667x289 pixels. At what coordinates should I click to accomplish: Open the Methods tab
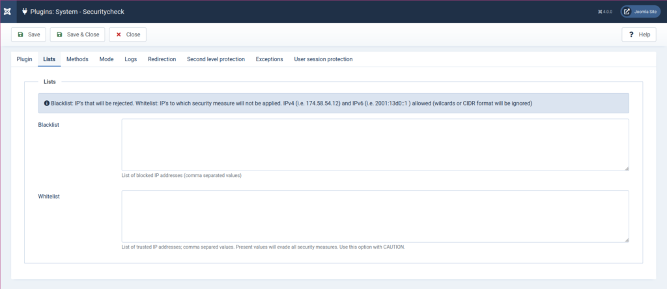(x=78, y=59)
